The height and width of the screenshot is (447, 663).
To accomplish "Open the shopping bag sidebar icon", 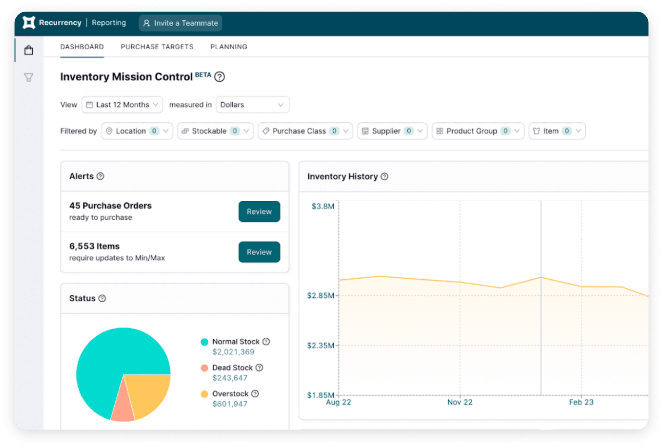I will coord(29,50).
